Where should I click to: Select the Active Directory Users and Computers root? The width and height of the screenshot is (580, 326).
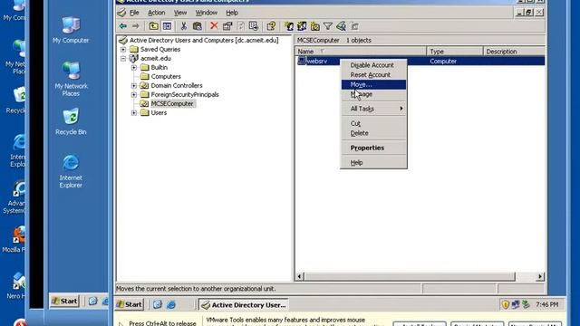[x=203, y=40]
